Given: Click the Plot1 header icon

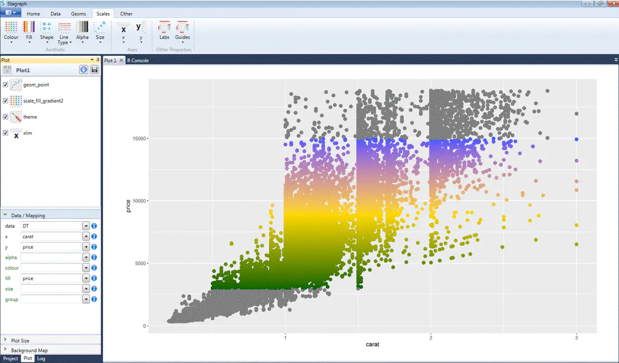Looking at the screenshot, I should pyautogui.click(x=7, y=70).
